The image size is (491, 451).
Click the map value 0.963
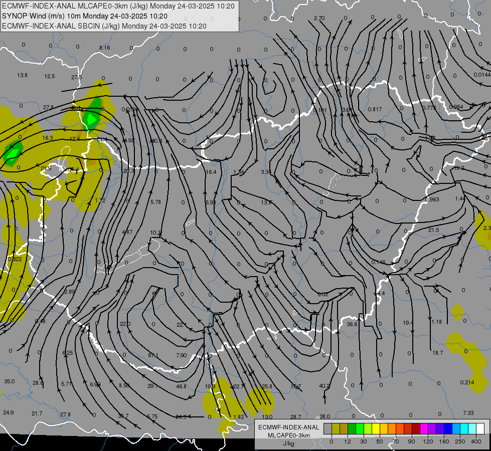click(432, 199)
